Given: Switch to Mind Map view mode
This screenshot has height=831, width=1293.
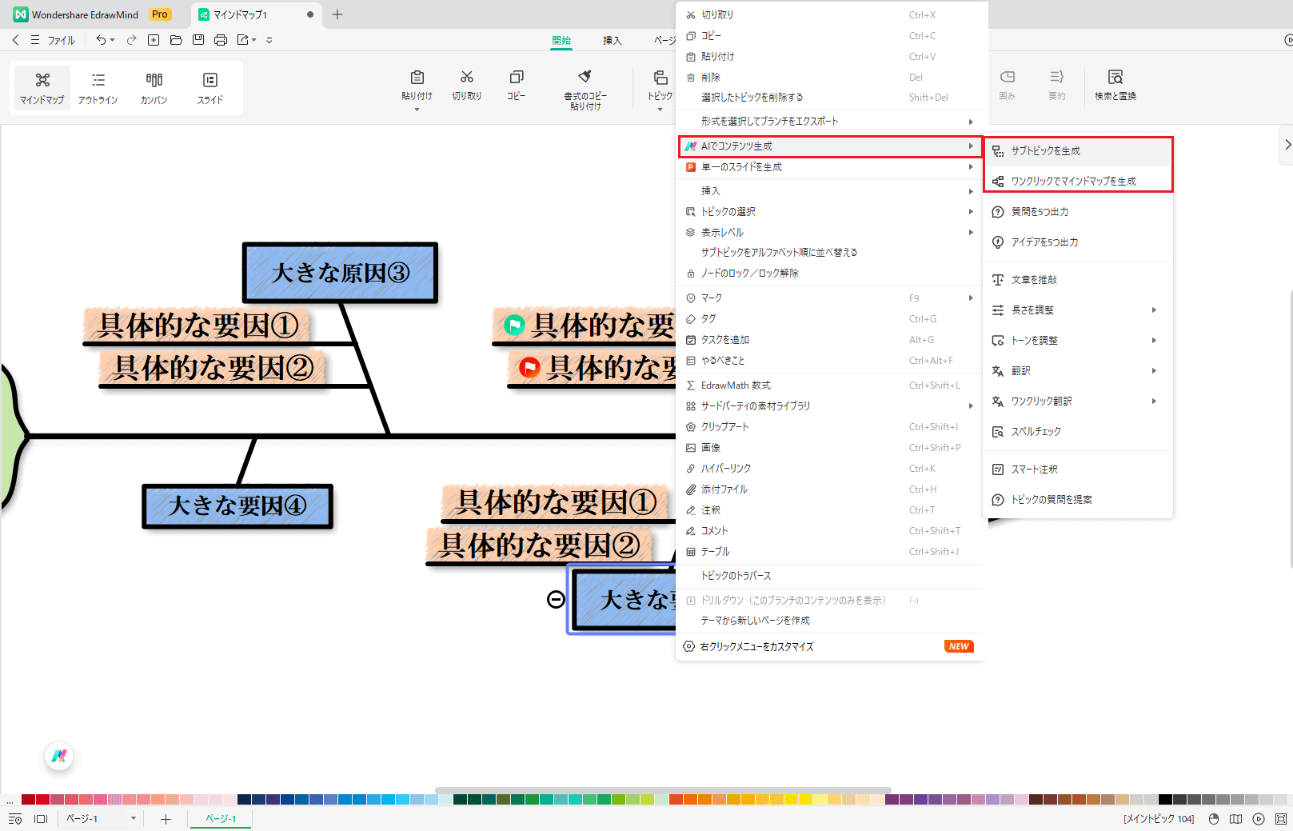Looking at the screenshot, I should pos(42,88).
